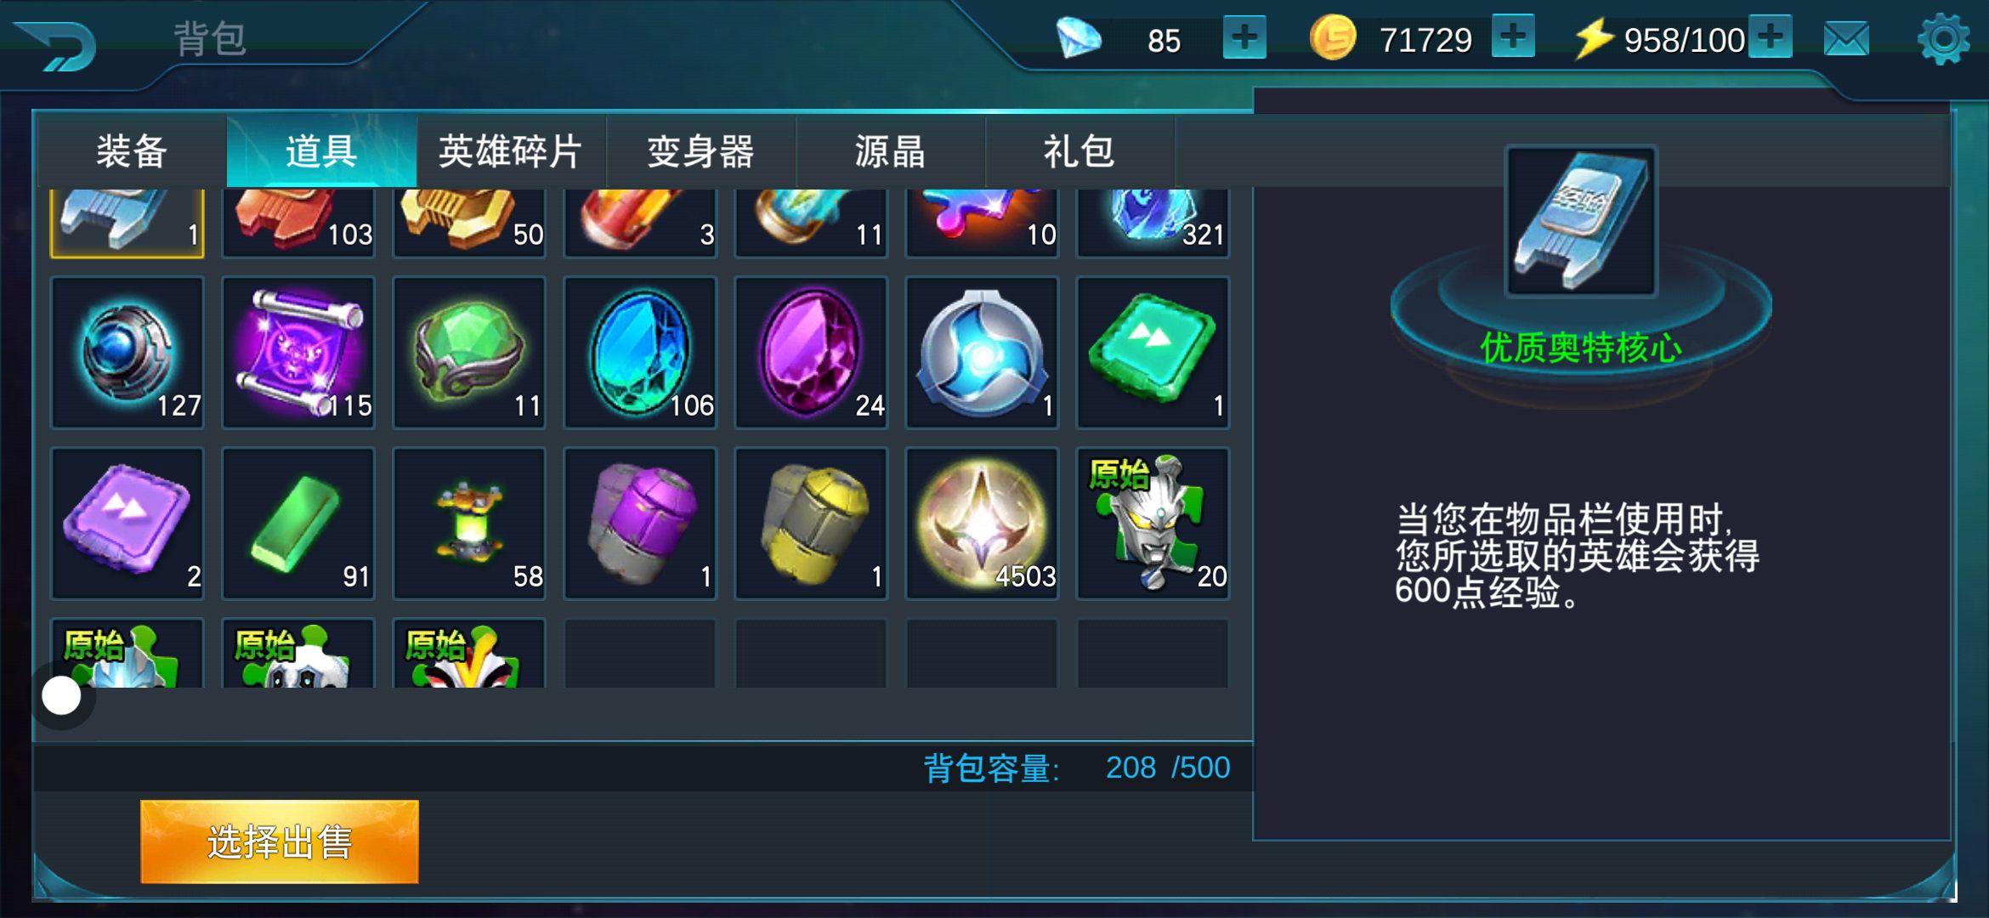The image size is (1989, 918).
Task: Open the 变身器 tab
Action: click(700, 151)
